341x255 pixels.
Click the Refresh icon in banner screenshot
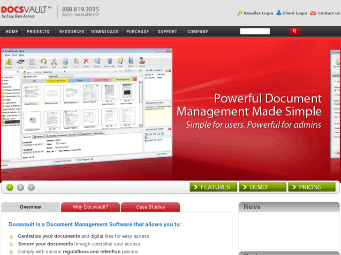tap(44, 63)
